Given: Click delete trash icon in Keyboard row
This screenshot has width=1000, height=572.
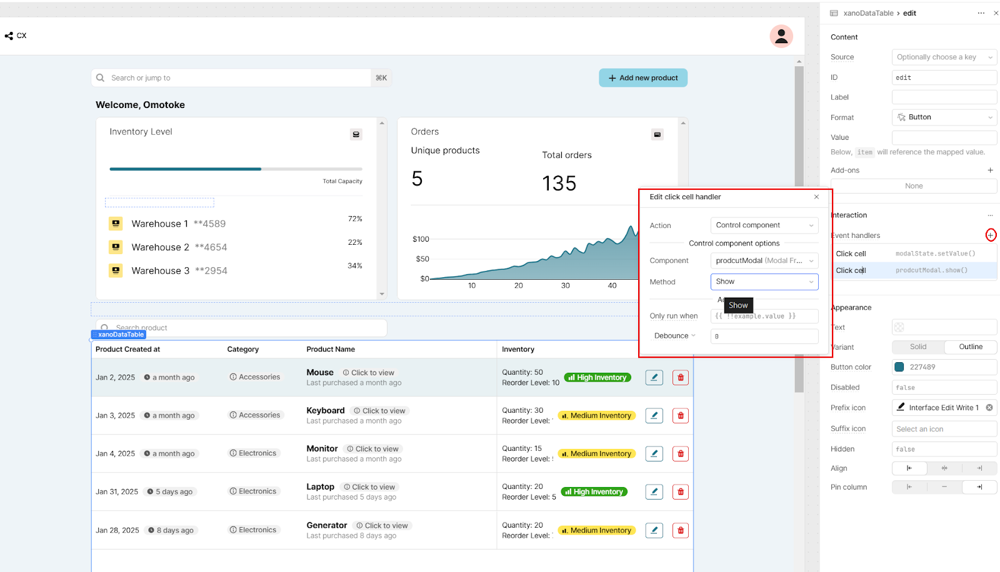Looking at the screenshot, I should coord(681,415).
